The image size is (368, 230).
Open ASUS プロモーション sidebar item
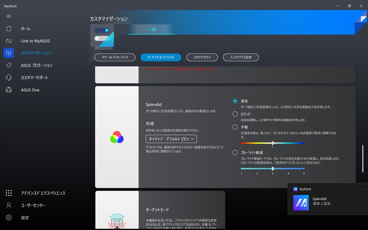point(37,65)
